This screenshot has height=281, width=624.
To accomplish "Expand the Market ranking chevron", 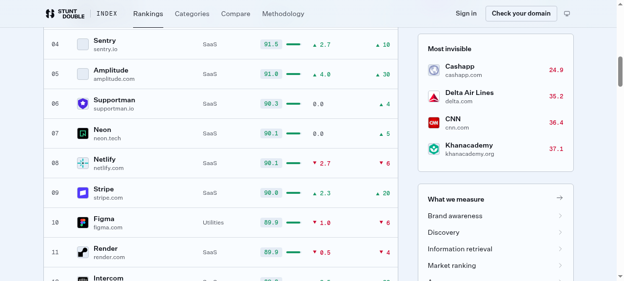I will [x=560, y=265].
